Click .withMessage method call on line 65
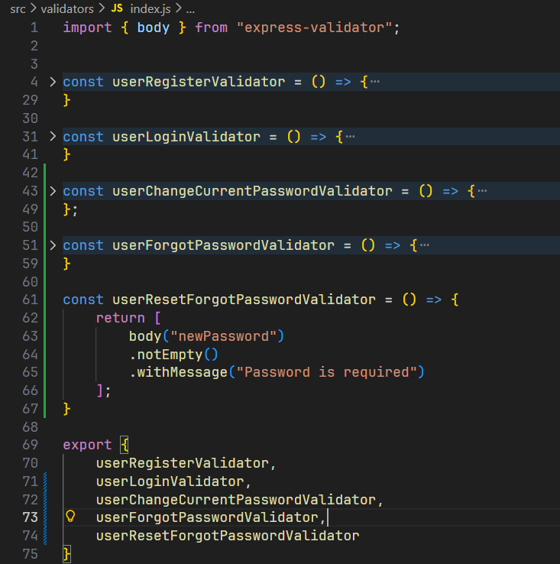 [x=179, y=372]
